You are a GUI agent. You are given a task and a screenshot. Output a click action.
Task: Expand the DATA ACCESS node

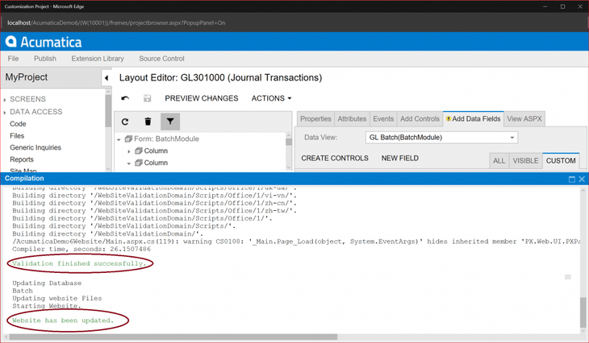pos(5,113)
